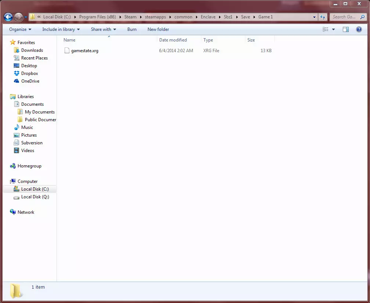Open address bar previous locations dropdown
Viewport: 370px width, 303px height.
(314, 17)
